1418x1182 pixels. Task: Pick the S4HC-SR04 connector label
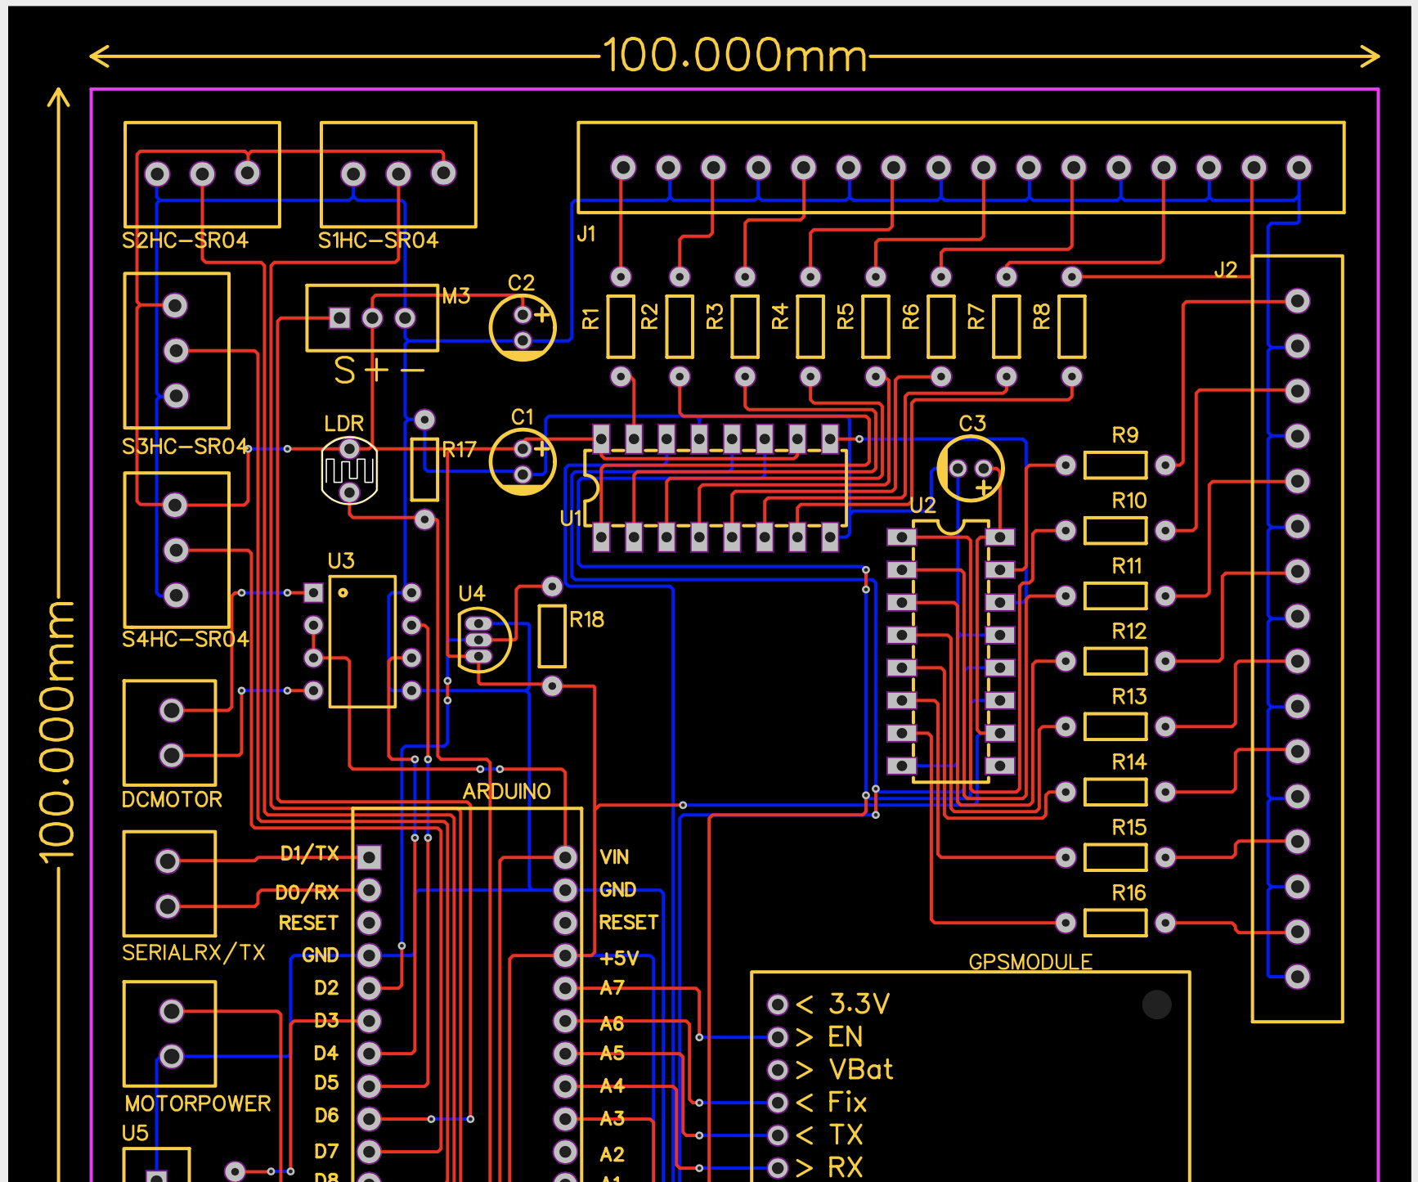pos(185,639)
